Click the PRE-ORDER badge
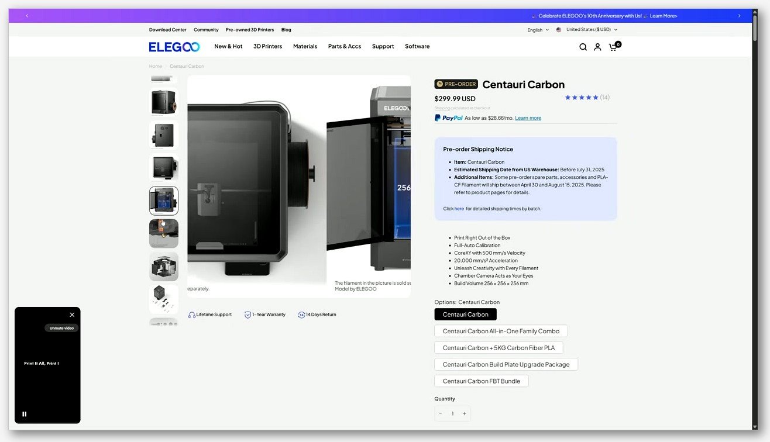Screen dimensions: 770x442 click(x=456, y=84)
